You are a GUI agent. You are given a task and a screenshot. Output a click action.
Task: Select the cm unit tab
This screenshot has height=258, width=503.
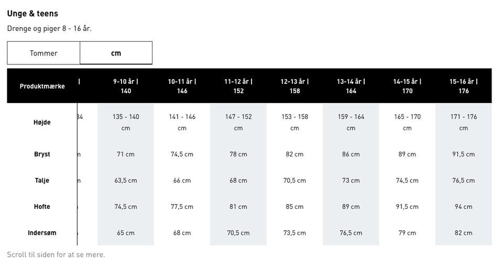116,53
